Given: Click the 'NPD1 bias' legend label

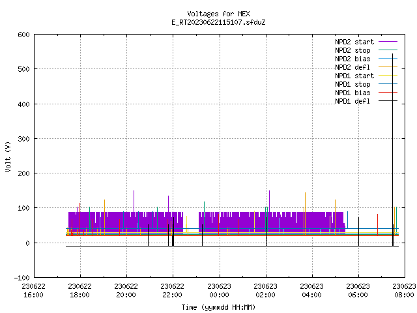Looking at the screenshot, I should pyautogui.click(x=352, y=93).
